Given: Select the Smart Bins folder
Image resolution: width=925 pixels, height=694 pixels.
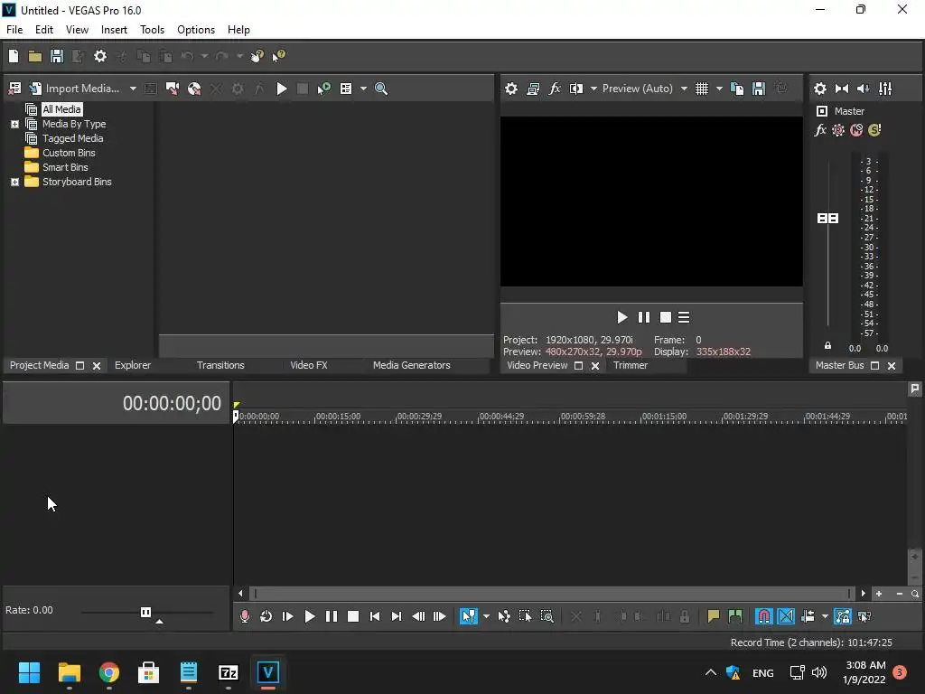Looking at the screenshot, I should pyautogui.click(x=65, y=167).
